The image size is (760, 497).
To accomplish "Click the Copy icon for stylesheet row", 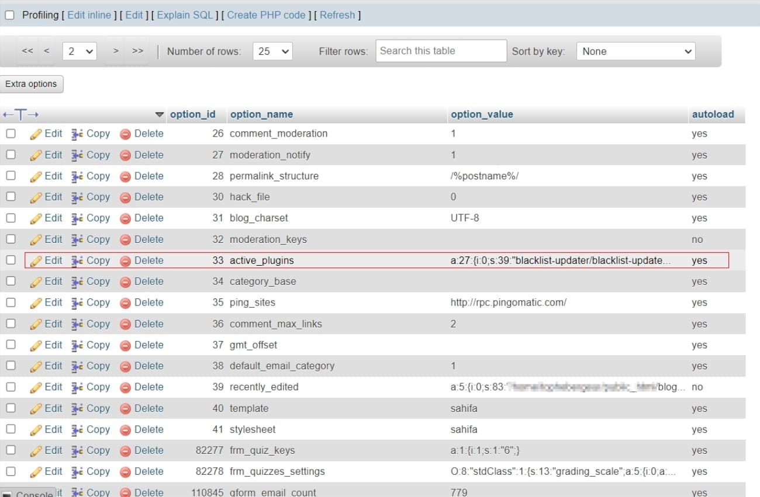I will coord(78,430).
